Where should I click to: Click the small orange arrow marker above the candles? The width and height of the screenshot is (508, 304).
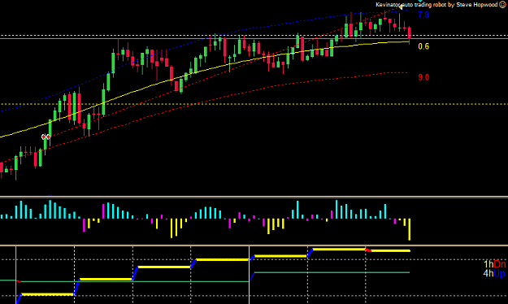point(401,7)
